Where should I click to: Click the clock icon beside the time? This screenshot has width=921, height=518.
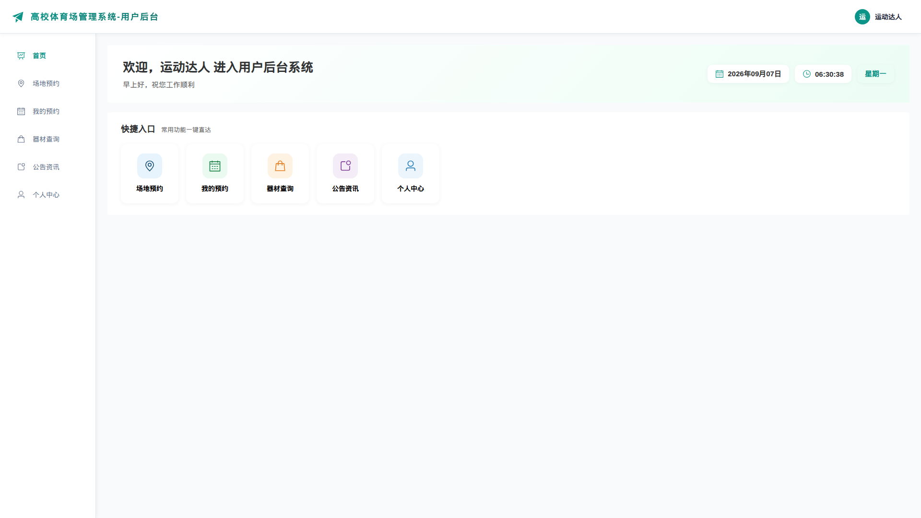[x=807, y=74]
